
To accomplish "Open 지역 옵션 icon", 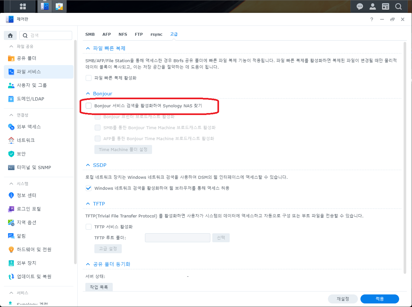I will click(11, 223).
